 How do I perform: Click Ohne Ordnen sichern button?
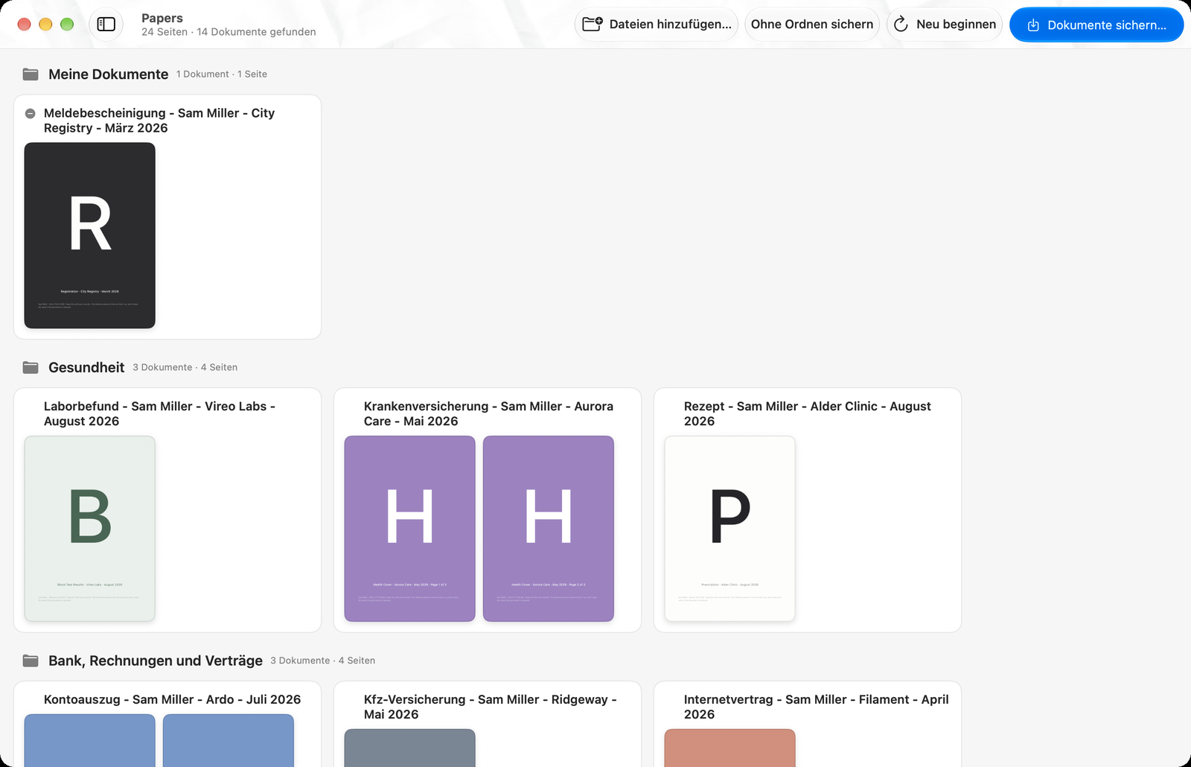coord(812,25)
